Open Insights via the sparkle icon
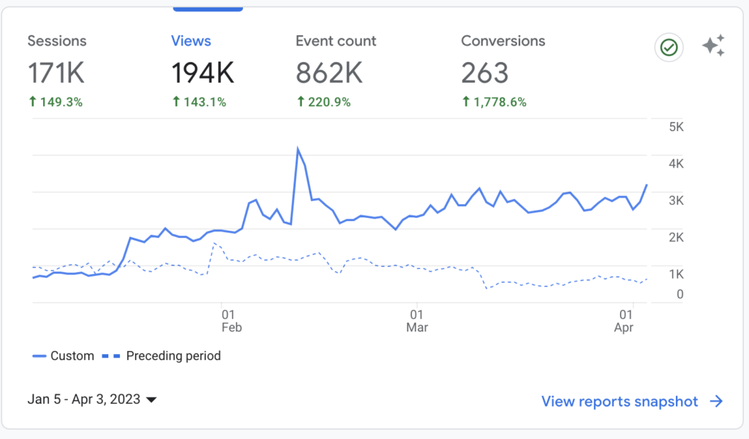 click(x=713, y=46)
